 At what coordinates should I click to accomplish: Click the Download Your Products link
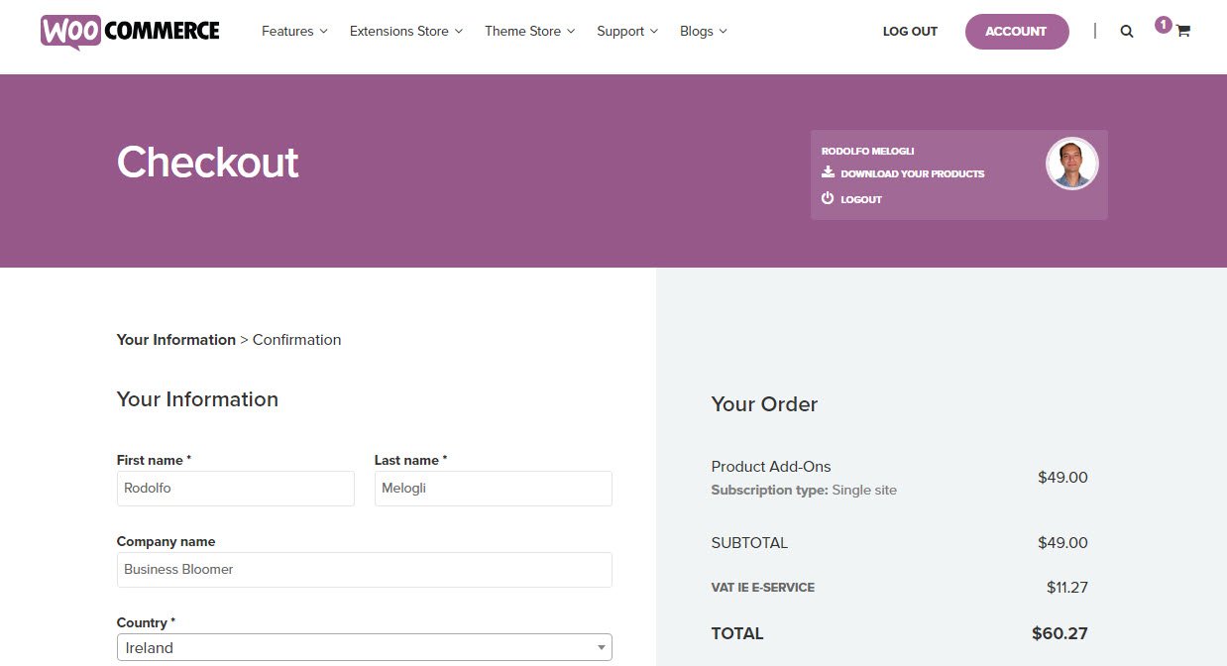click(x=913, y=173)
